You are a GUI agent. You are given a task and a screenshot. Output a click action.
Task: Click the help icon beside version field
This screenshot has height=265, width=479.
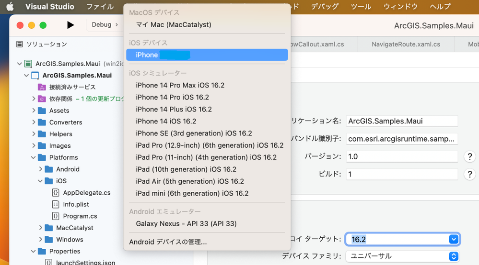(x=470, y=156)
